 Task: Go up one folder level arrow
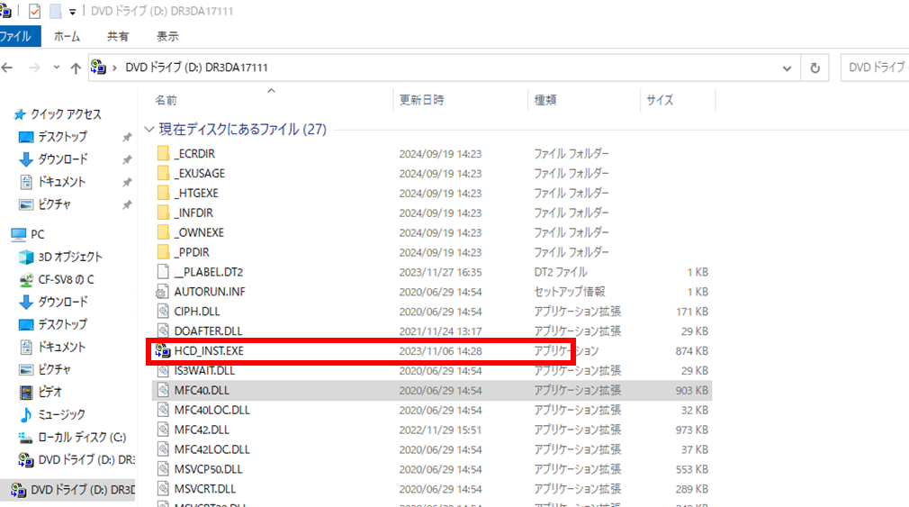pyautogui.click(x=76, y=68)
